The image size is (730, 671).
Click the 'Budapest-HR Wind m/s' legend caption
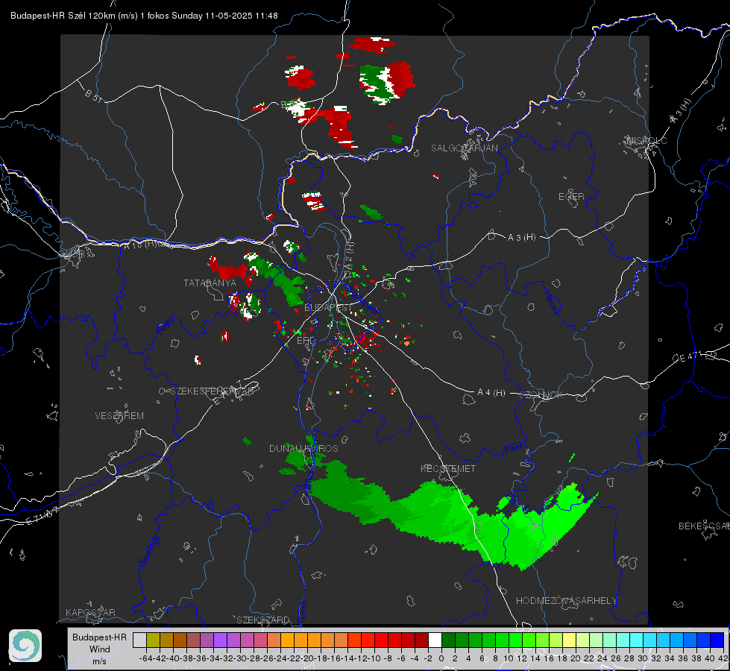tap(100, 649)
